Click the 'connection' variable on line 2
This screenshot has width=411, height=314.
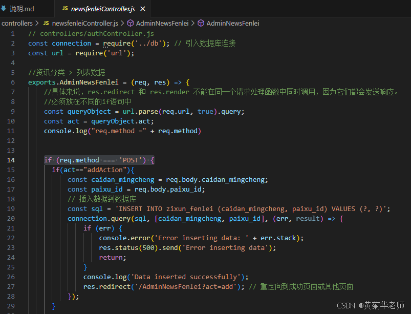point(71,43)
